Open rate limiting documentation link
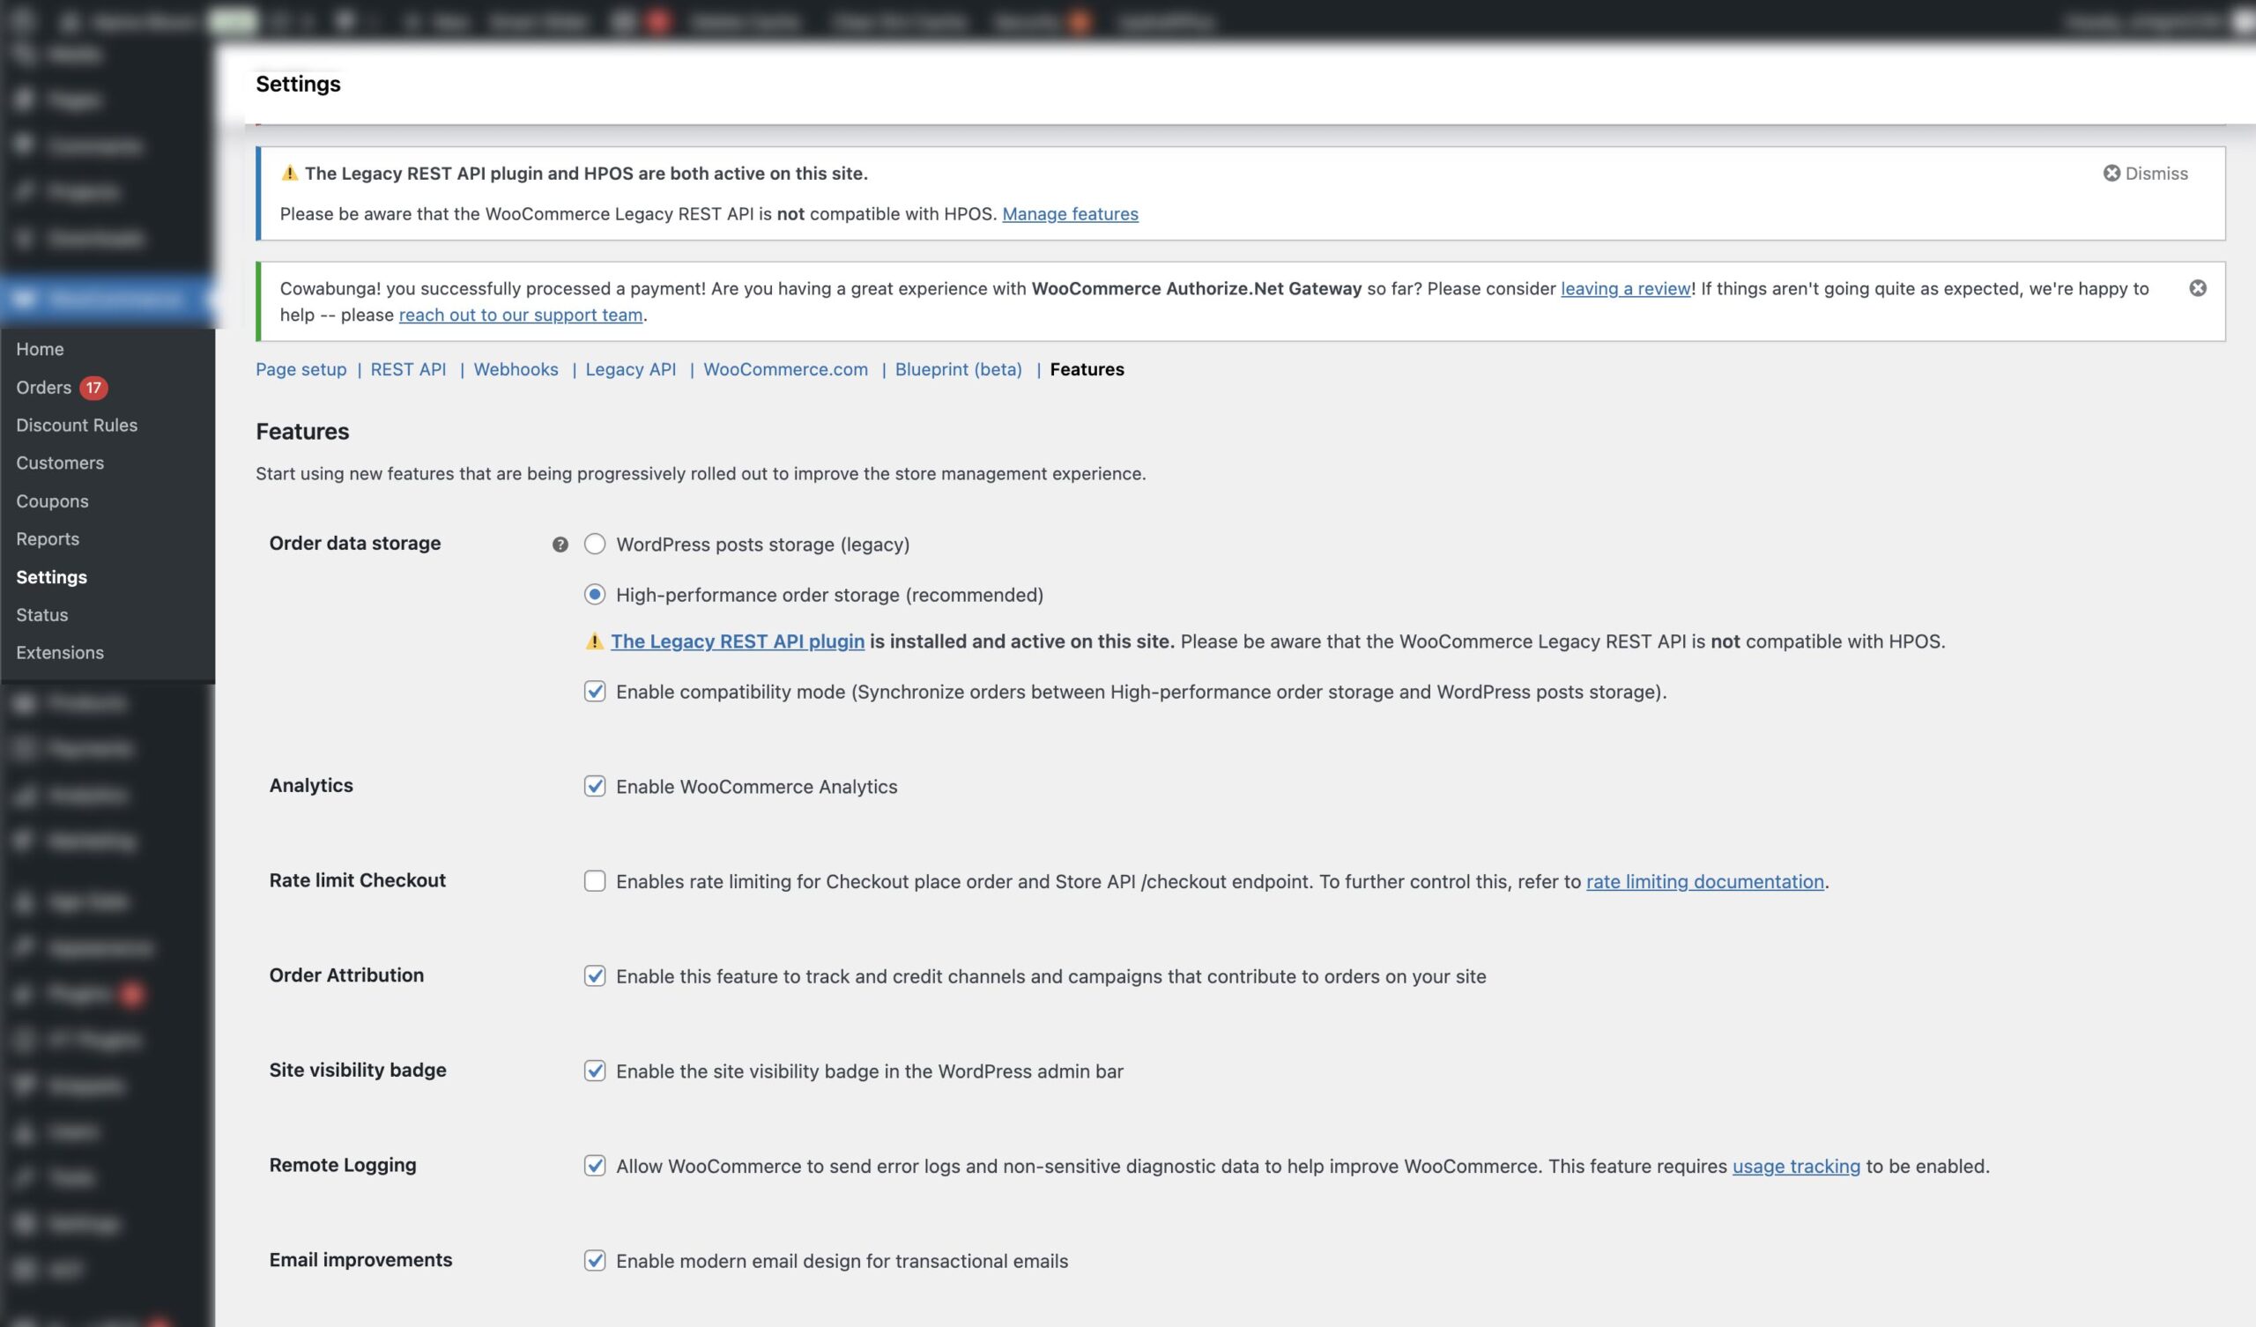 tap(1704, 881)
